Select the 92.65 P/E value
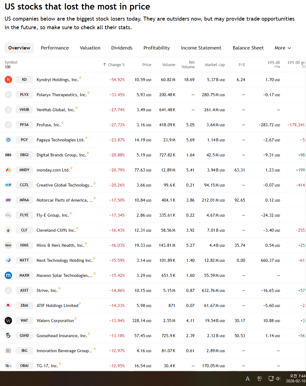Viewport: 306px width, 386px height. (240, 200)
